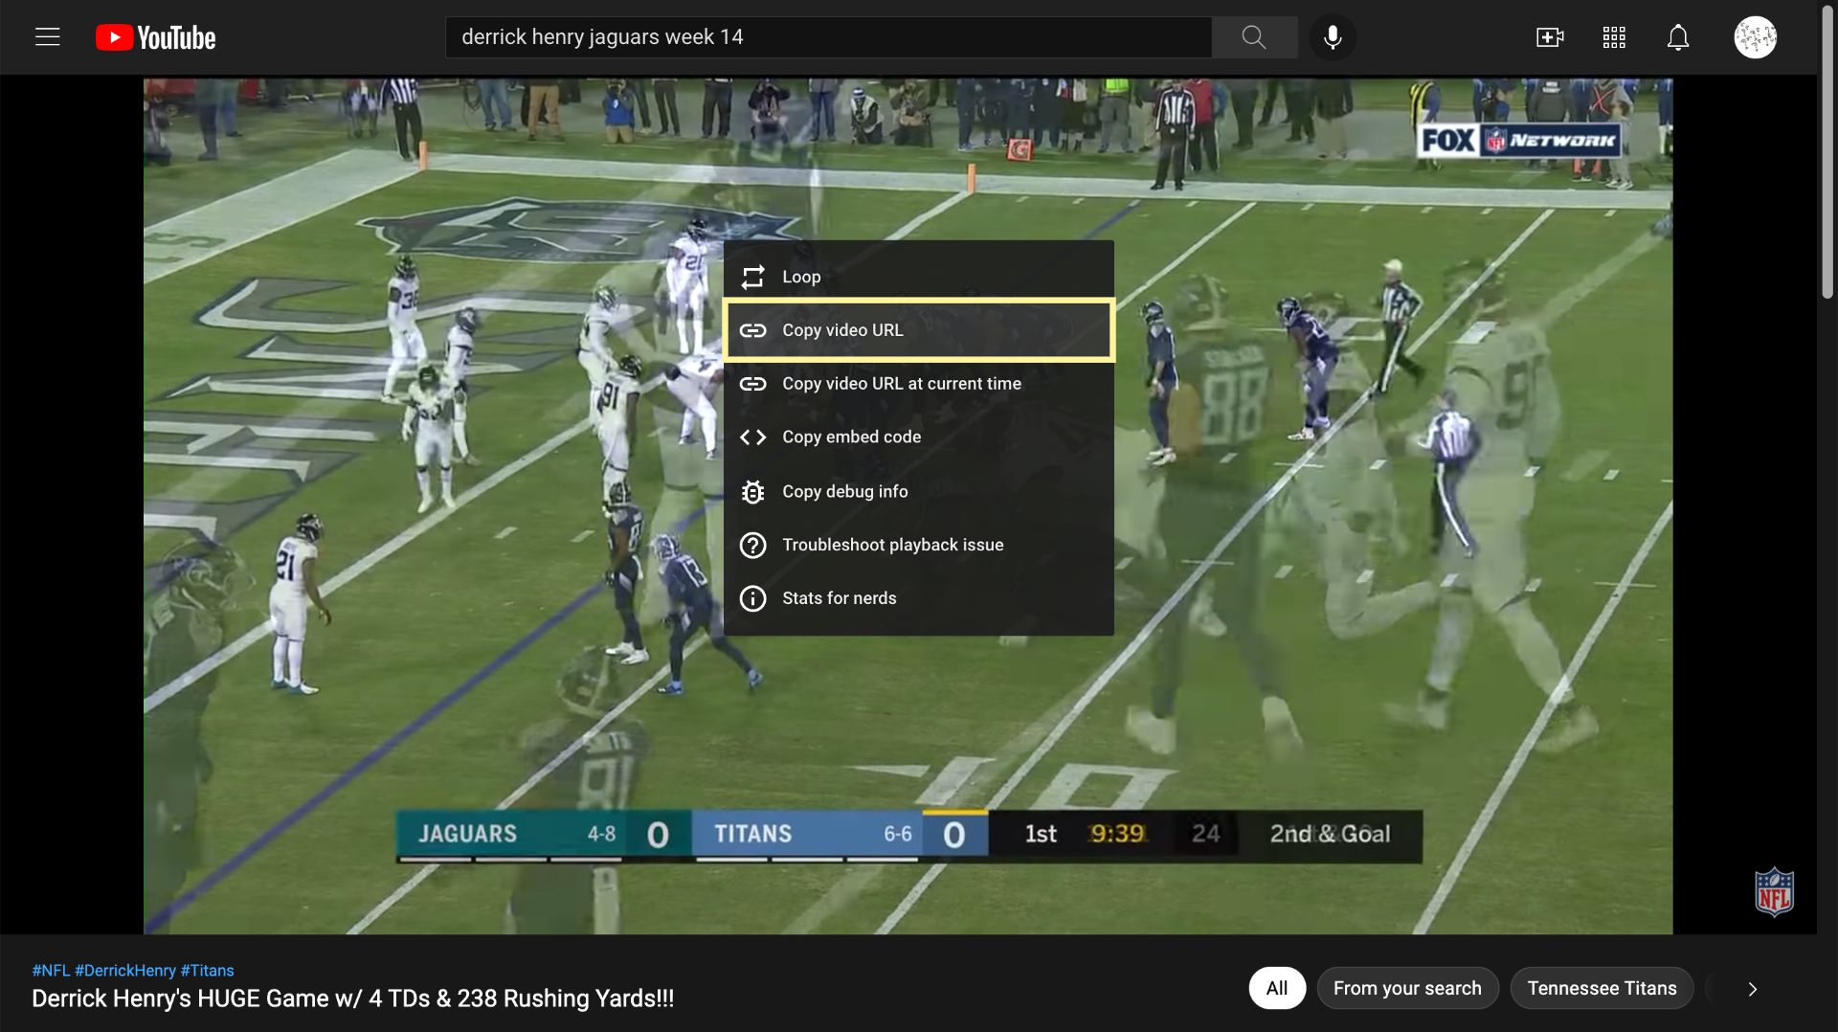This screenshot has height=1032, width=1838.
Task: Open the hamburger guide menu
Action: (x=47, y=37)
